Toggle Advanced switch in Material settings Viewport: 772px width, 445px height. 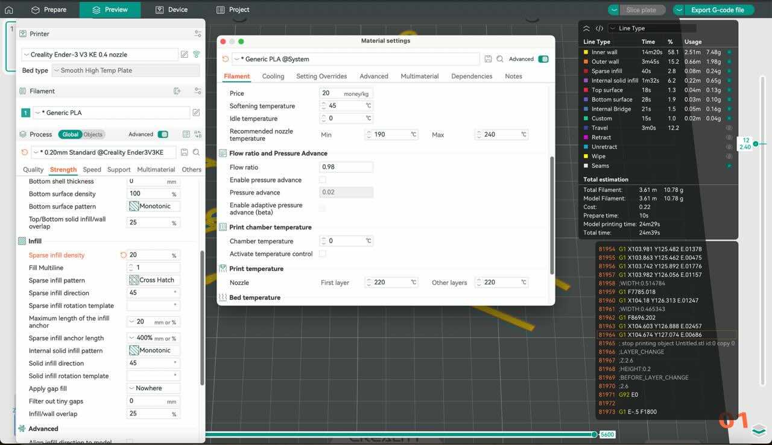point(543,59)
